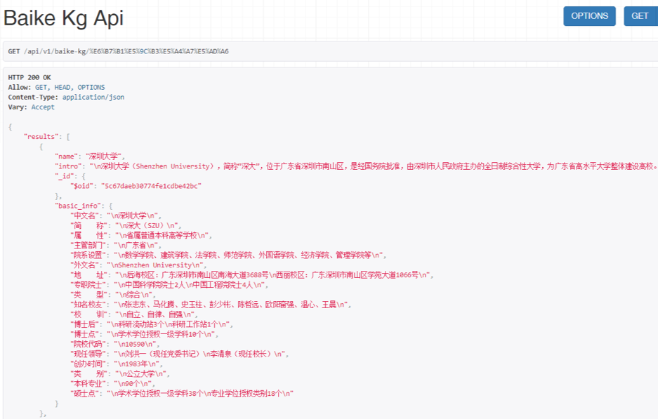This screenshot has width=658, height=419.
Task: Click the "results" key in the JSON
Action: (x=41, y=136)
